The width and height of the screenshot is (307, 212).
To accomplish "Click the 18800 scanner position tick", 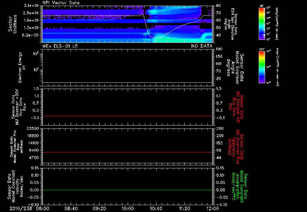I will pos(33,136).
